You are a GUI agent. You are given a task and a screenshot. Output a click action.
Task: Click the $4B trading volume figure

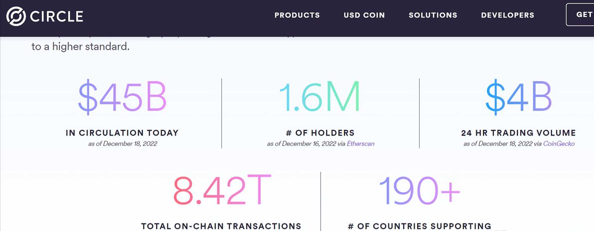518,97
